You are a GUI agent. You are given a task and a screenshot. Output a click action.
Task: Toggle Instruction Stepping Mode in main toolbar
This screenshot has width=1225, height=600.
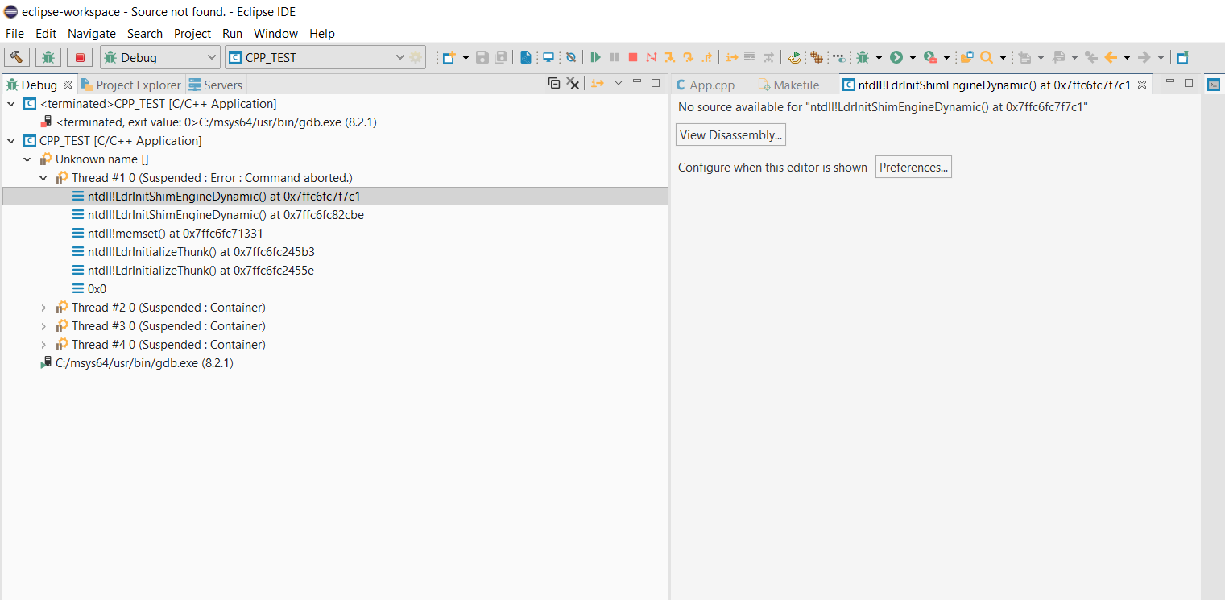click(731, 57)
